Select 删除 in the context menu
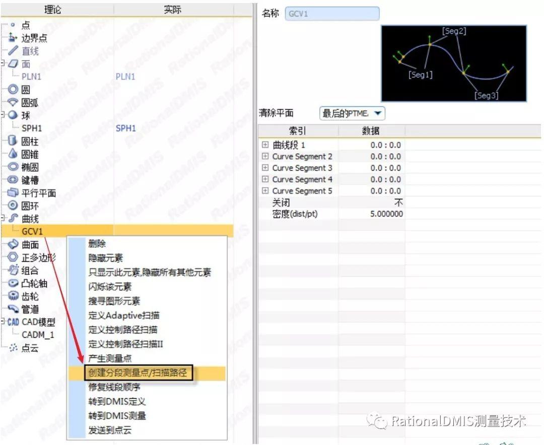This screenshot has width=544, height=445. click(x=97, y=244)
